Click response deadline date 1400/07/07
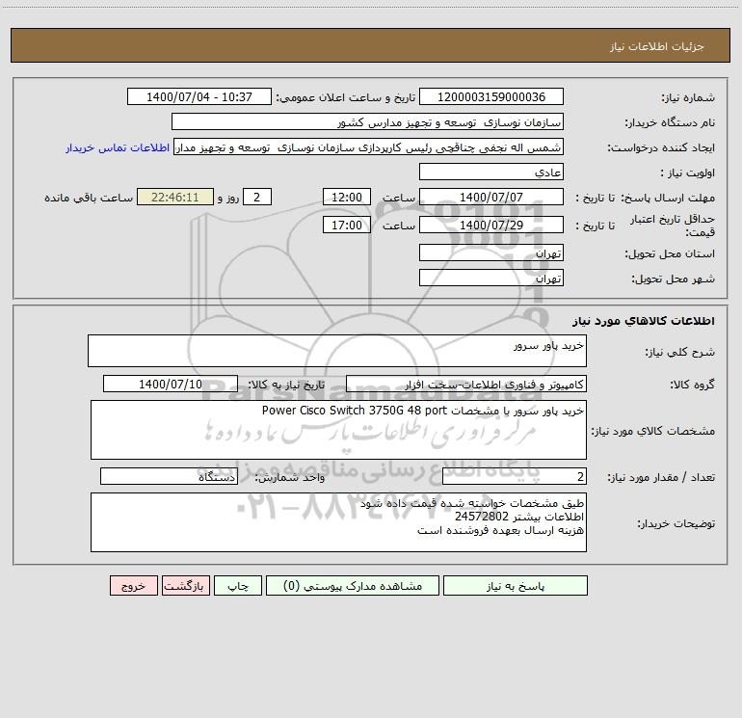Screen dimensions: 742x718 pyautogui.click(x=491, y=197)
